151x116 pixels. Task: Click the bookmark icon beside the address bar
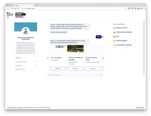pyautogui.click(x=18, y=9)
